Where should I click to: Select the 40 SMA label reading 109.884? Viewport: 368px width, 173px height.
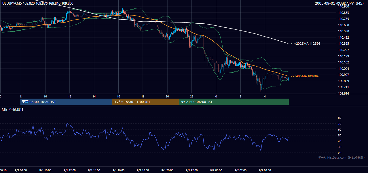point(305,76)
